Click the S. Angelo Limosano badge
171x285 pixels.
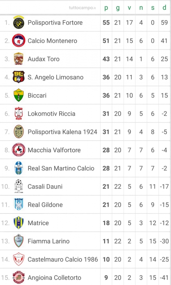pos(19,77)
